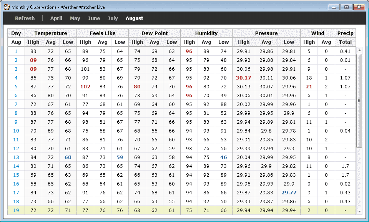Open the June month view
The image size is (369, 222).
click(94, 18)
